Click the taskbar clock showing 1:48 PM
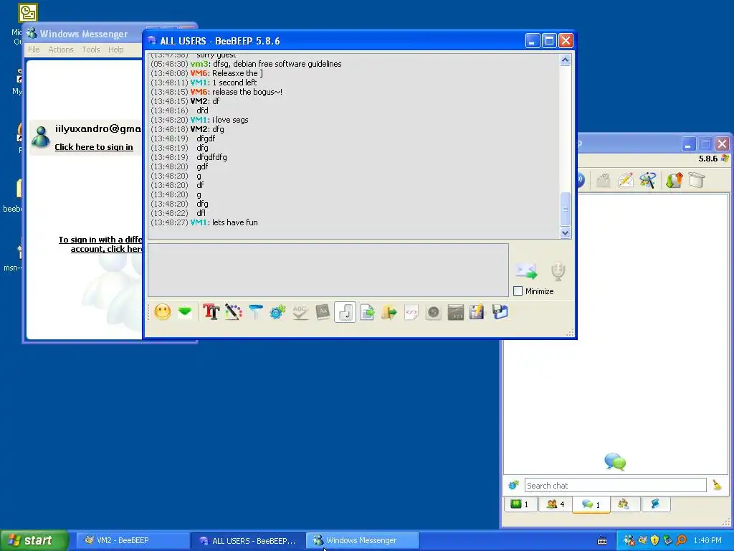This screenshot has width=734, height=551. (x=707, y=541)
